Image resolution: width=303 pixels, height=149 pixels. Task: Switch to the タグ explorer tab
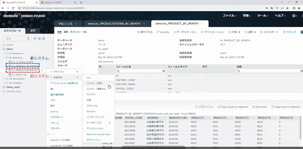33,31
